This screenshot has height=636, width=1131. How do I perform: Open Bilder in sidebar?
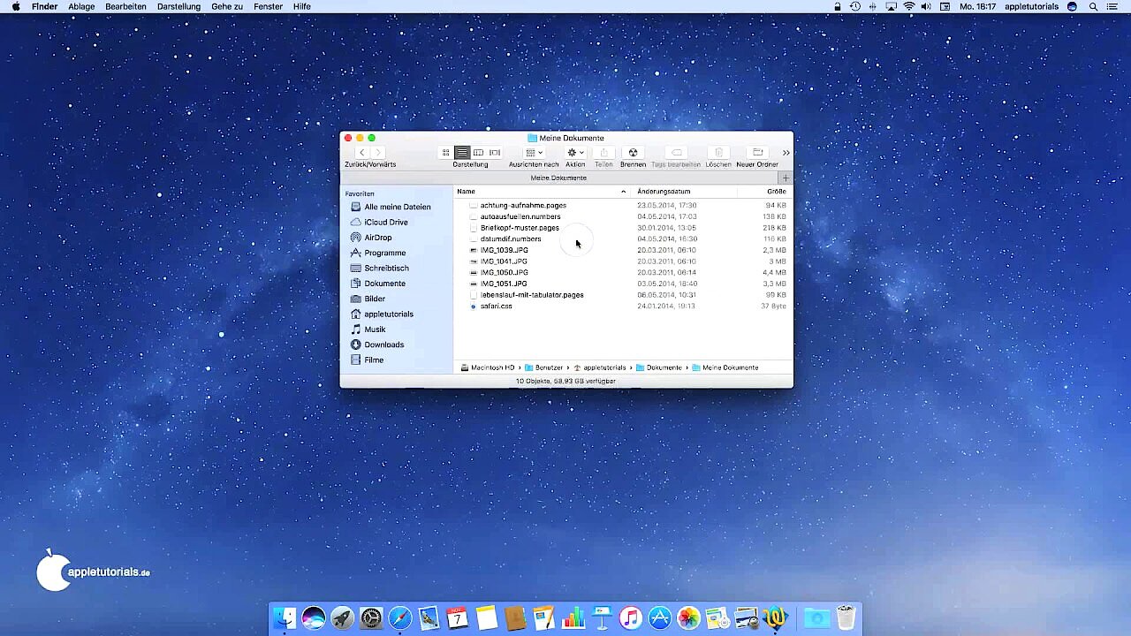click(368, 299)
